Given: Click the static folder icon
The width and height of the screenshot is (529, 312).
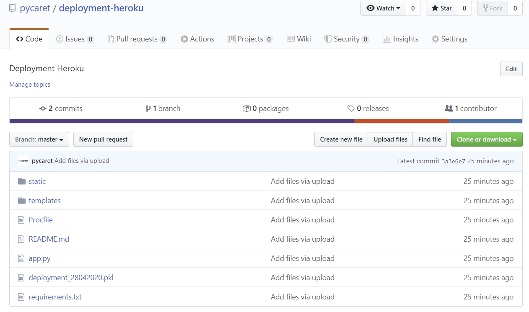Looking at the screenshot, I should coord(22,181).
